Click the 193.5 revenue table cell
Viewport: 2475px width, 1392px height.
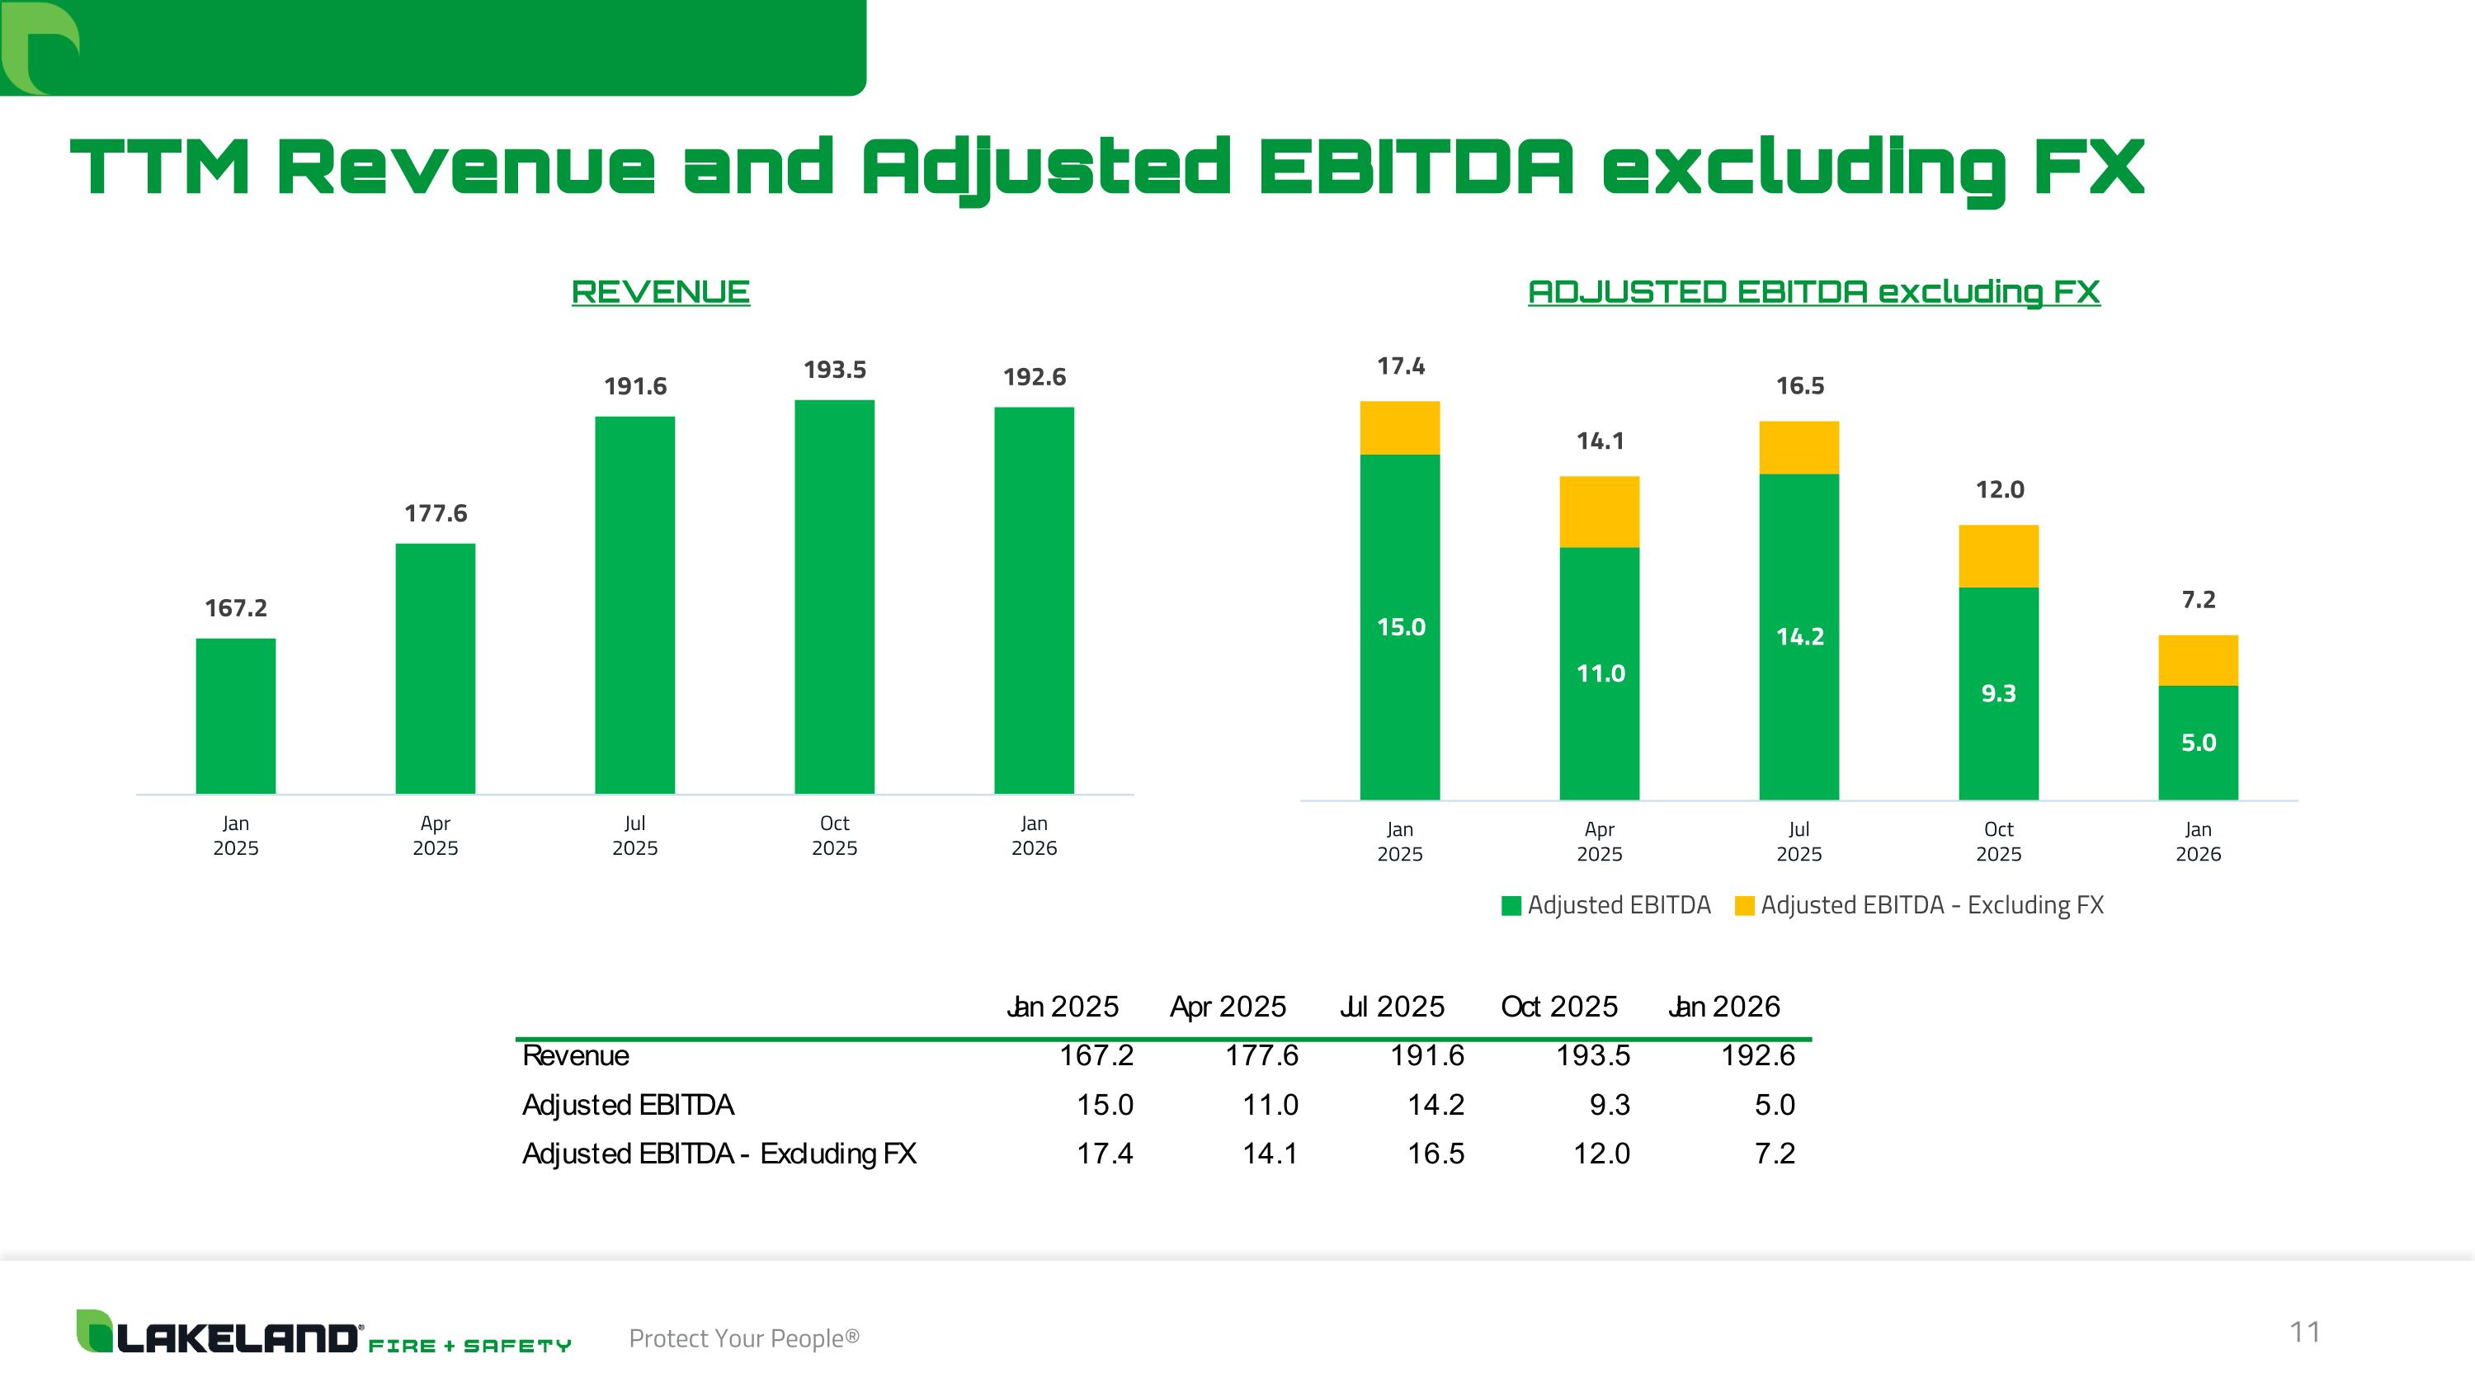[1592, 1056]
